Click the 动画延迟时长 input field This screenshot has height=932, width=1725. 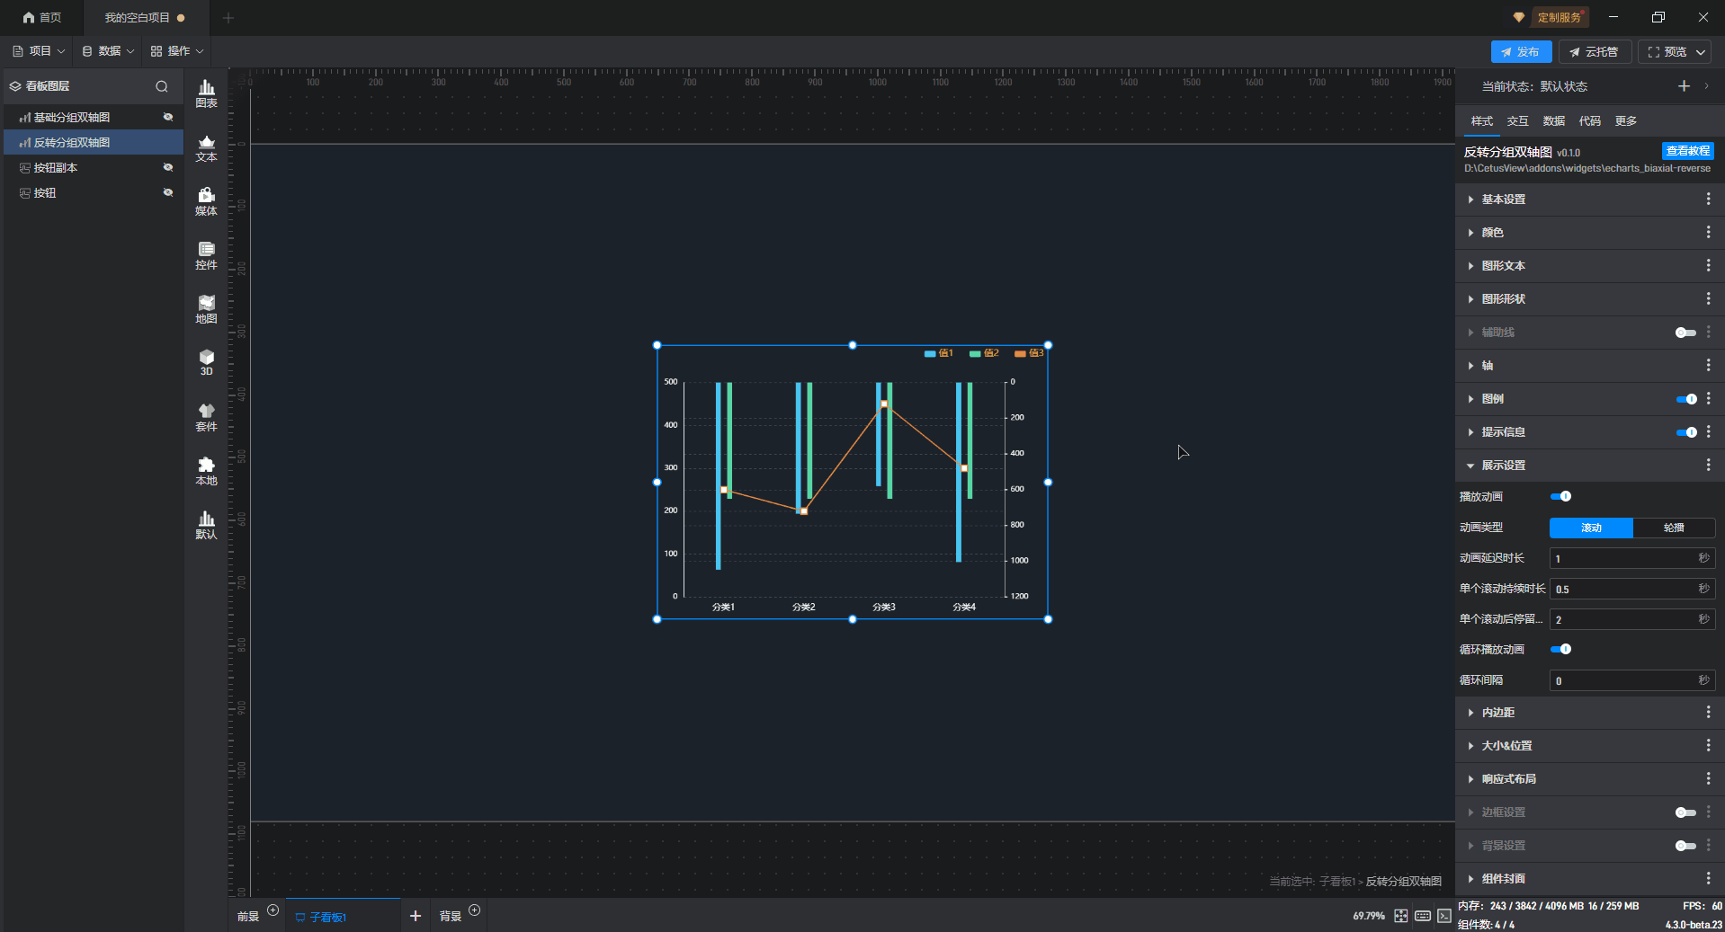[1622, 559]
